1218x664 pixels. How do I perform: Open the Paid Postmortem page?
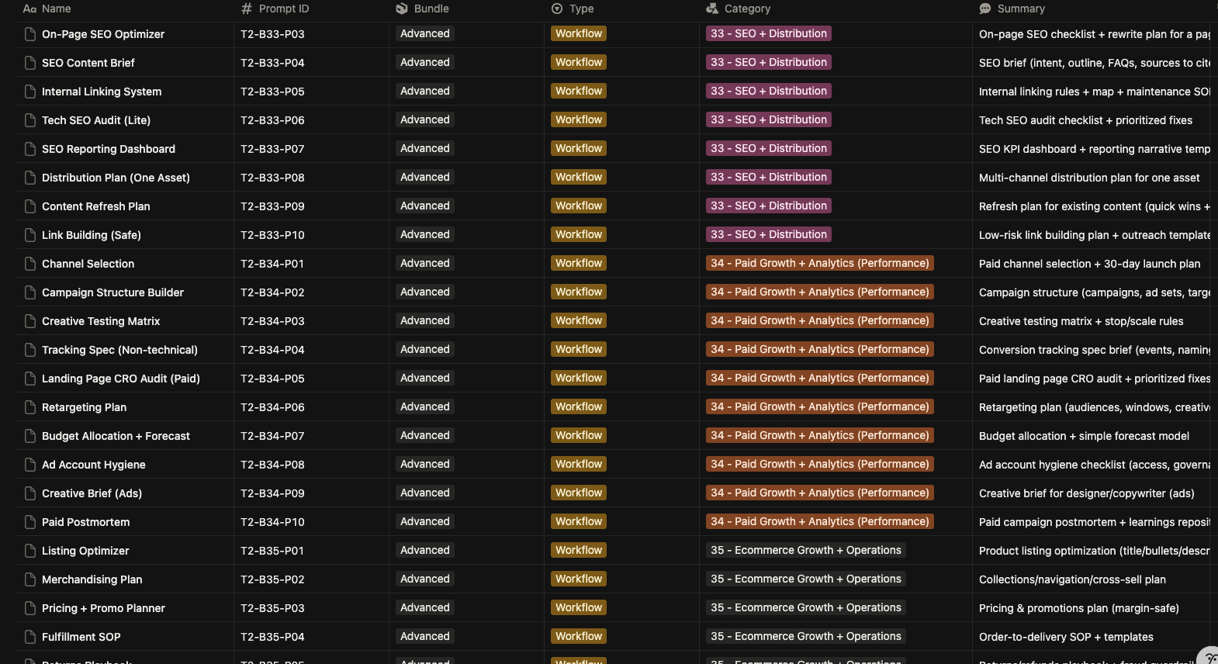click(85, 521)
